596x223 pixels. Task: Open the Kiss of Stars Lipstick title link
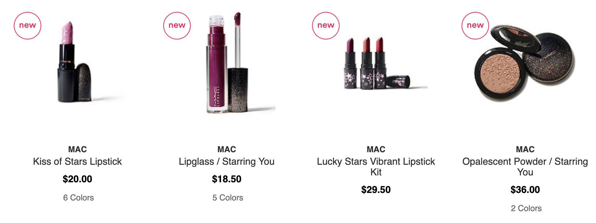[x=78, y=162]
